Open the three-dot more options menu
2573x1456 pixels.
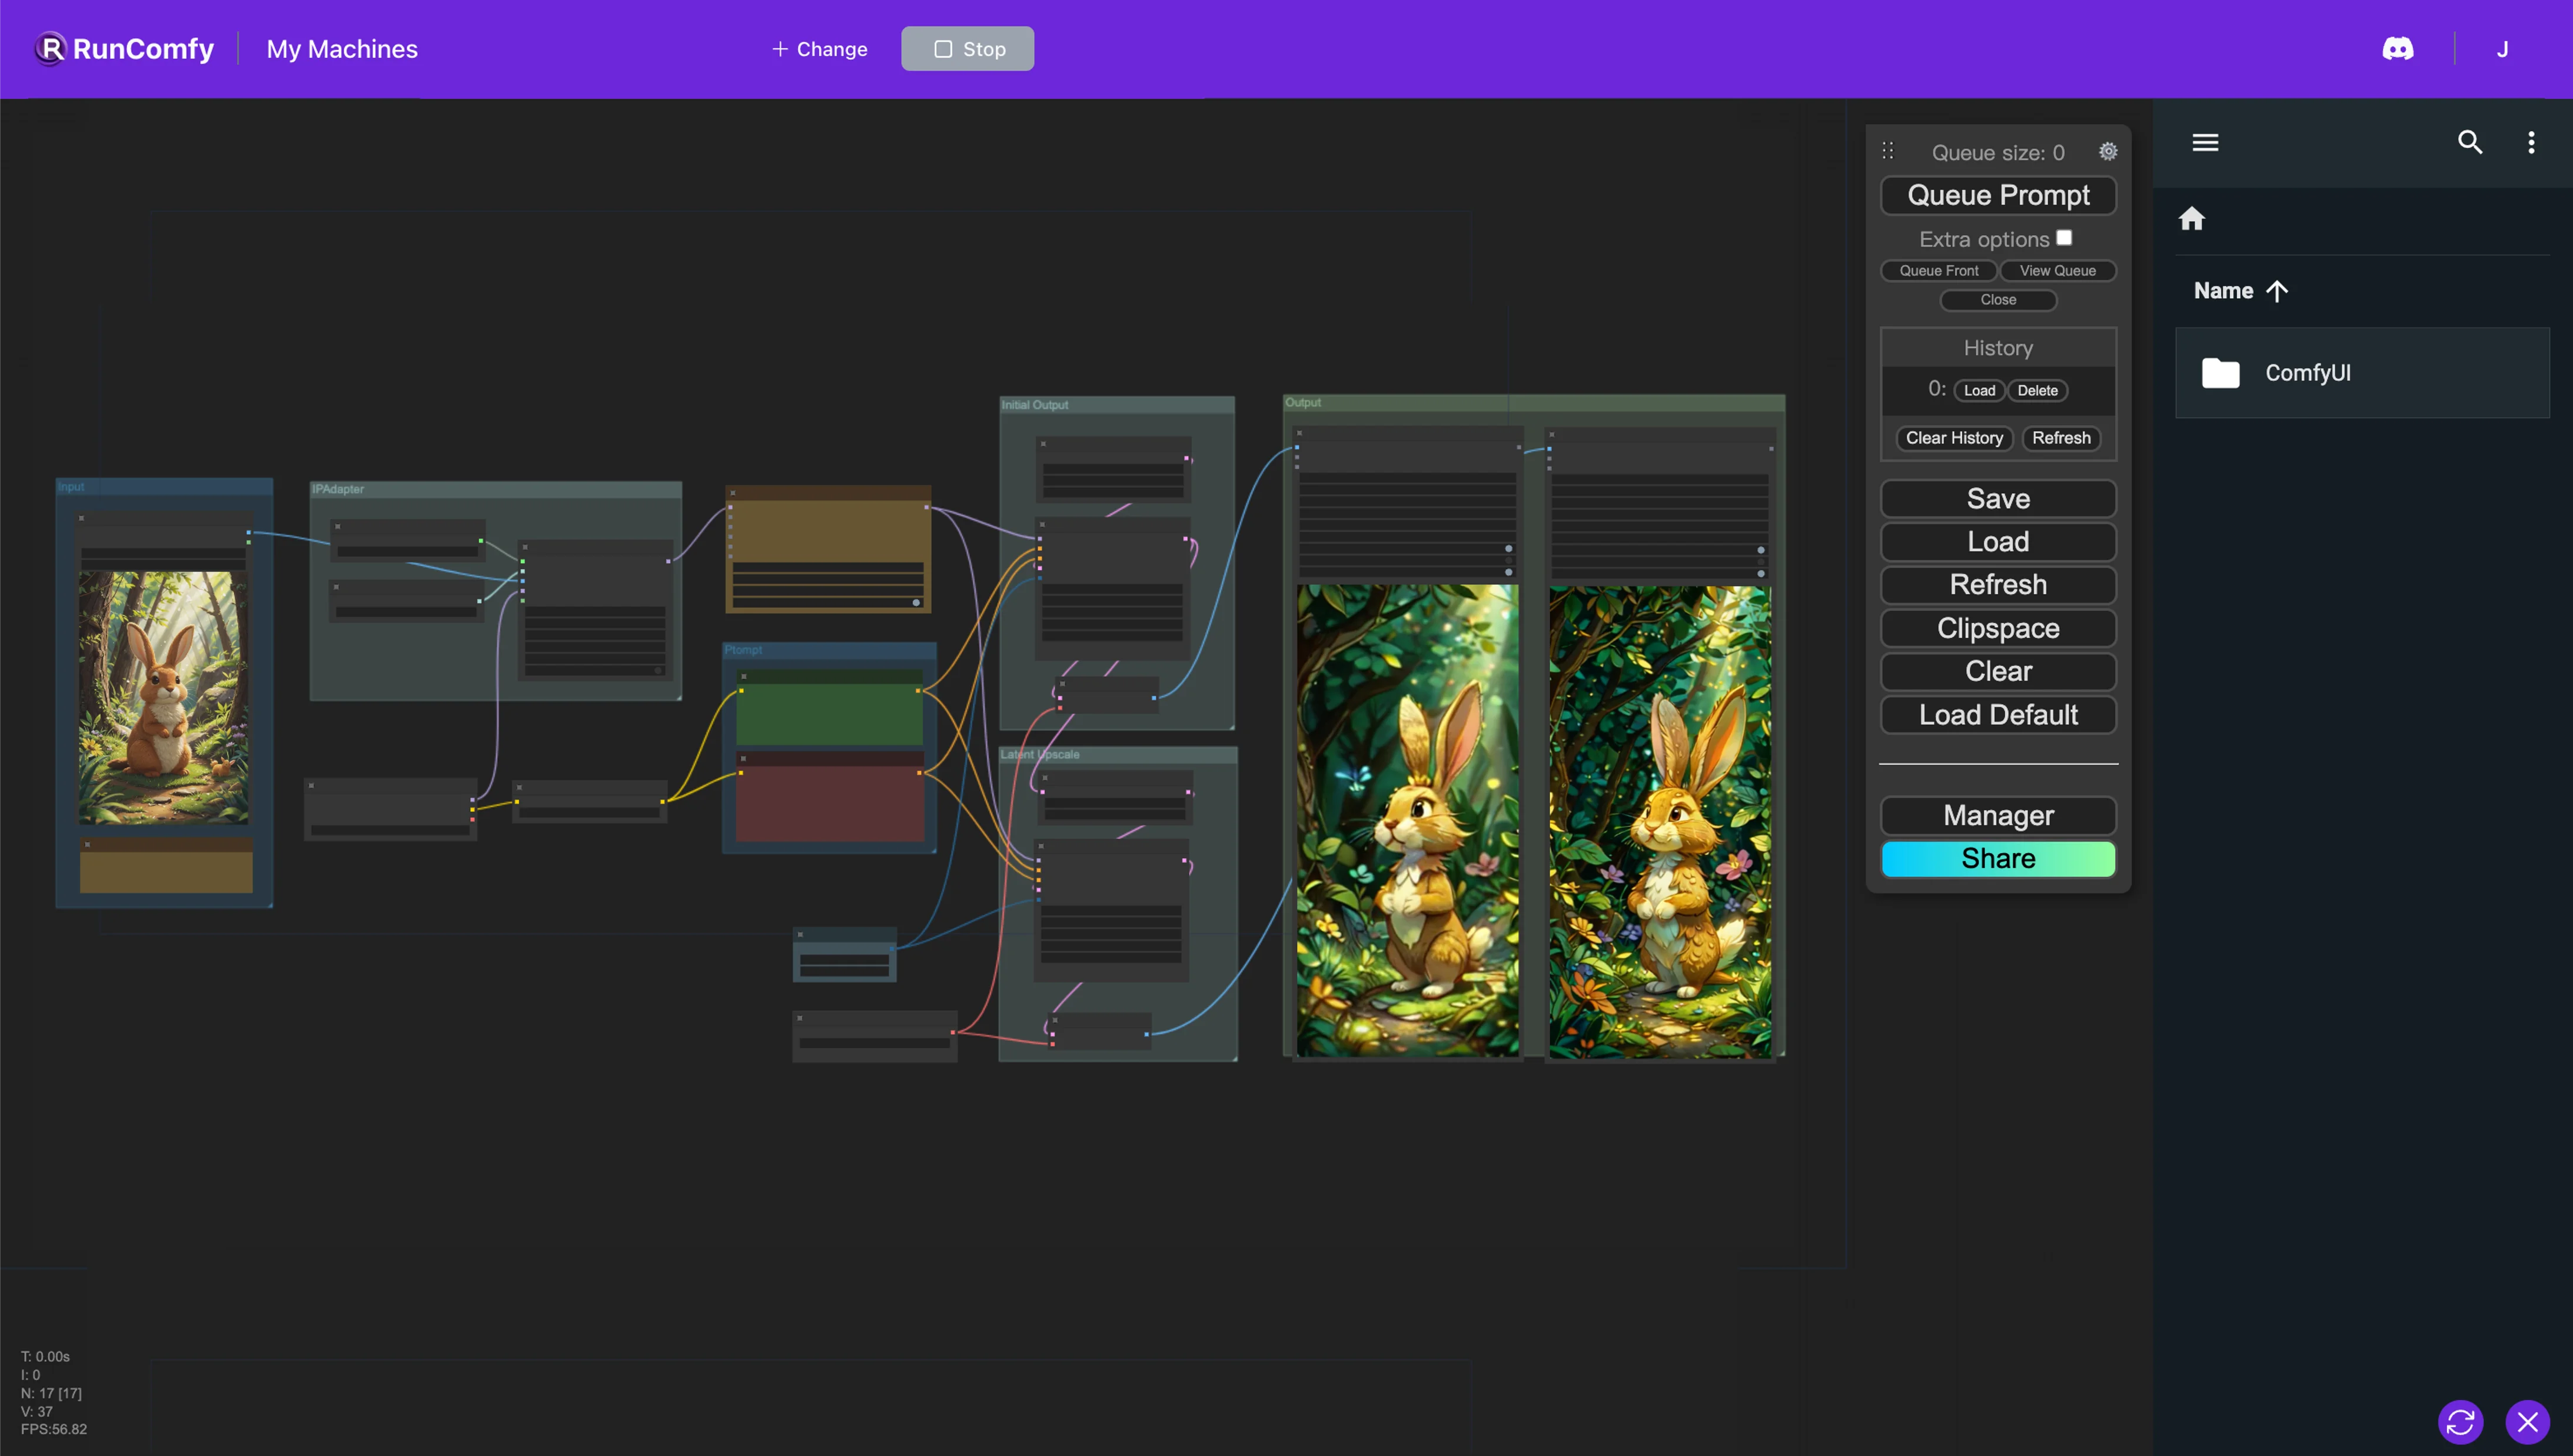2531,143
